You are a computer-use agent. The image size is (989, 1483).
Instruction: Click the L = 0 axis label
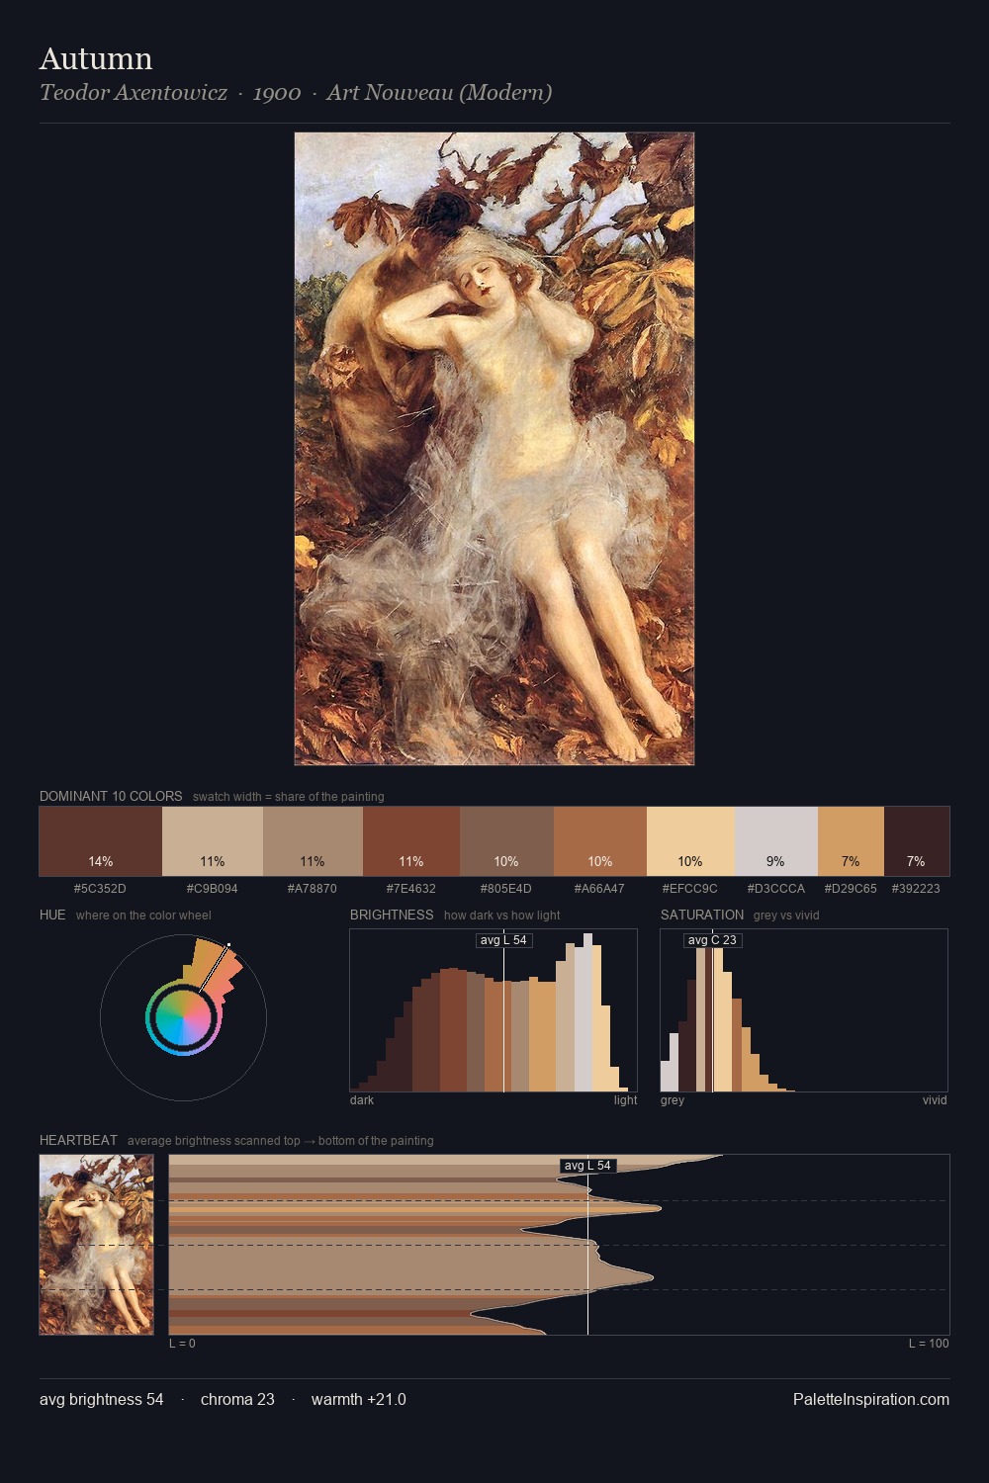tap(182, 1344)
